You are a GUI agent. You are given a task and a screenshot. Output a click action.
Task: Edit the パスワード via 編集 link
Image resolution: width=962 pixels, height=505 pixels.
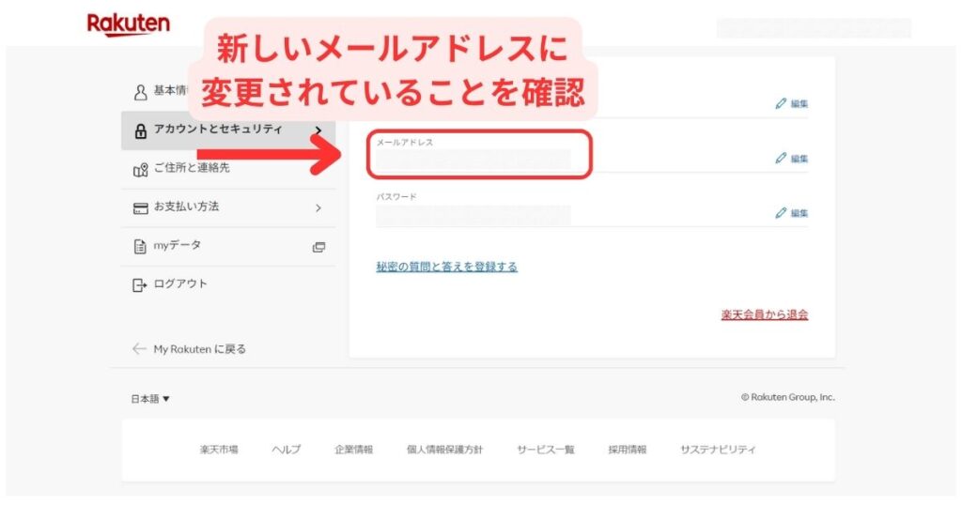pos(799,213)
